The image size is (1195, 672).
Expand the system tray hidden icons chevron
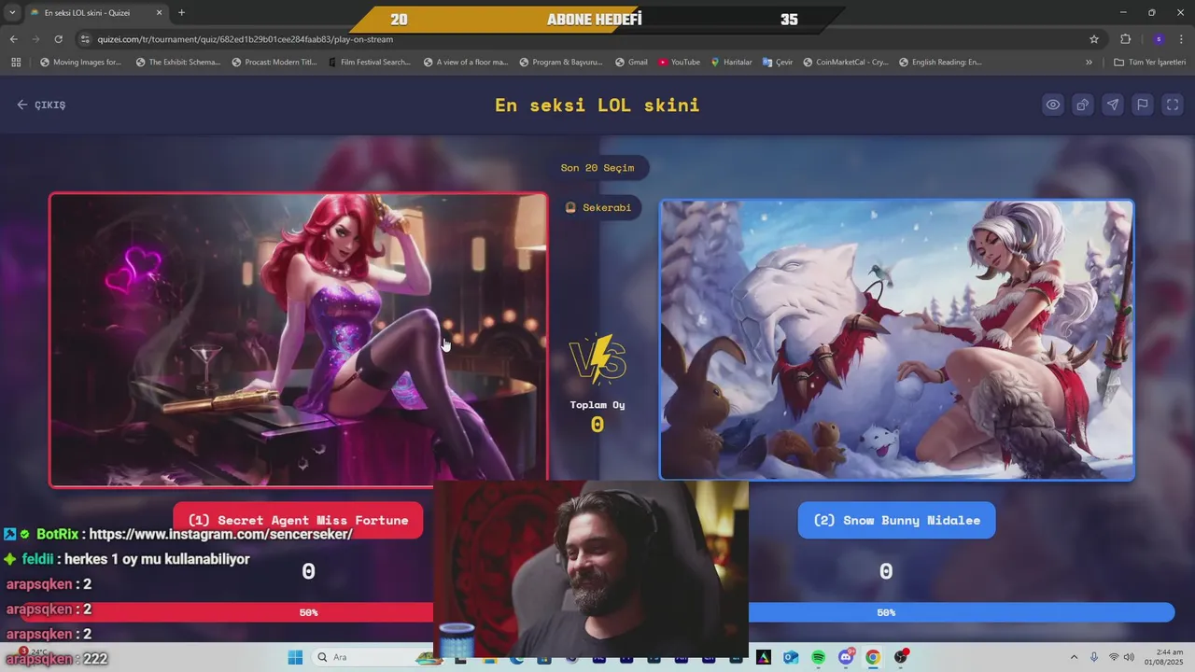click(1074, 657)
